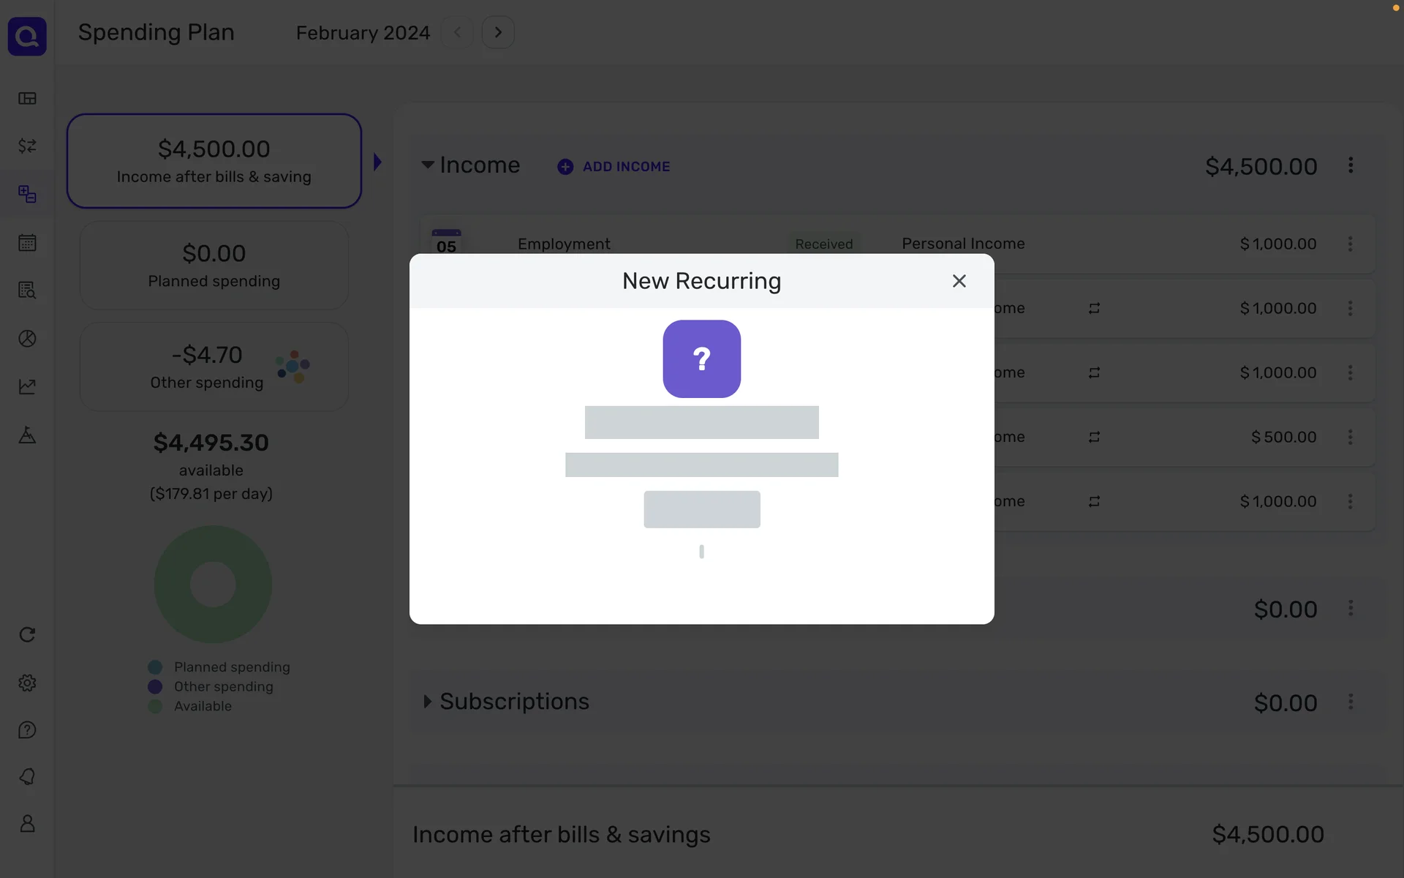Screen dimensions: 1404x878
Task: Open the notifications bell icon
Action: pos(27,777)
